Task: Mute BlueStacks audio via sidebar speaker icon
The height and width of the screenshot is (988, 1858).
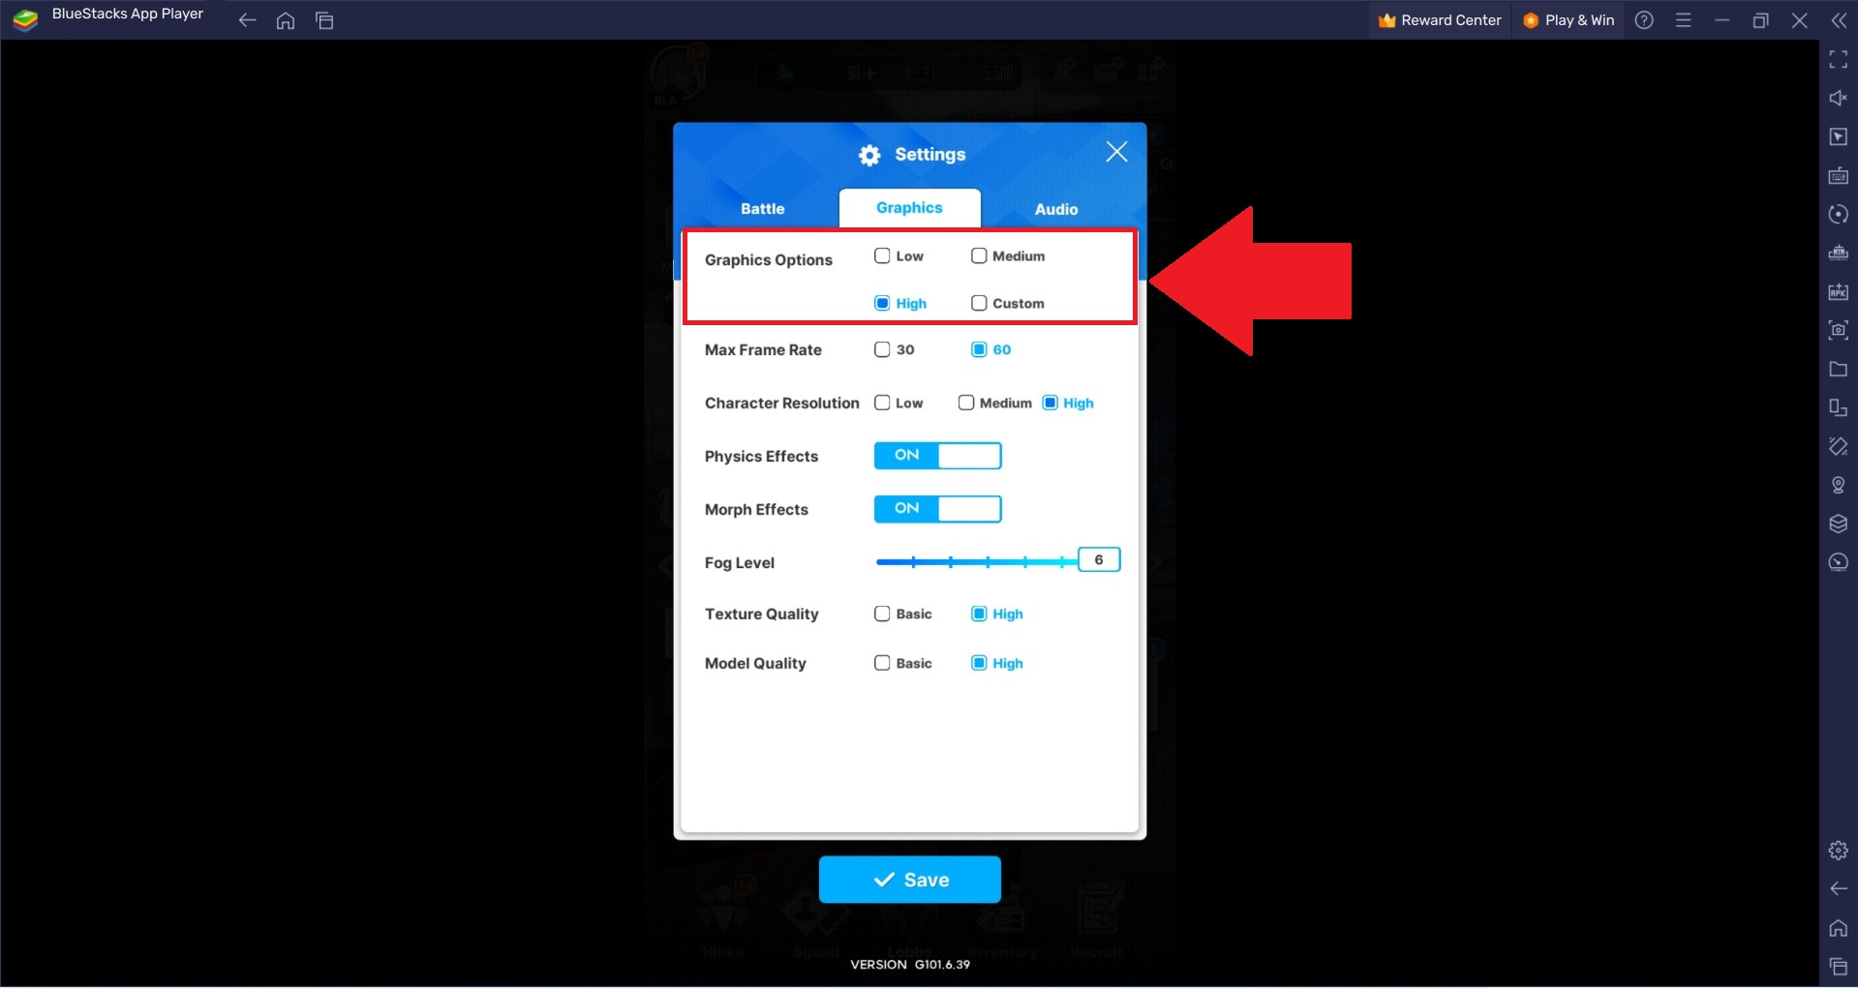Action: coord(1837,98)
